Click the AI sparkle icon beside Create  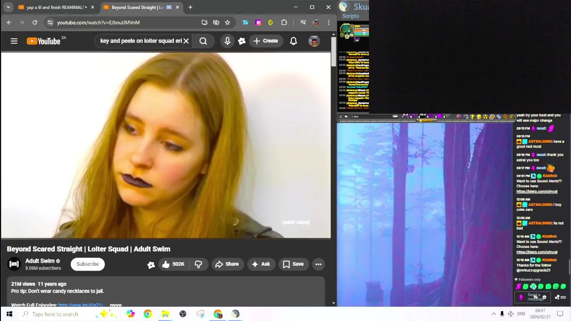pyautogui.click(x=242, y=41)
